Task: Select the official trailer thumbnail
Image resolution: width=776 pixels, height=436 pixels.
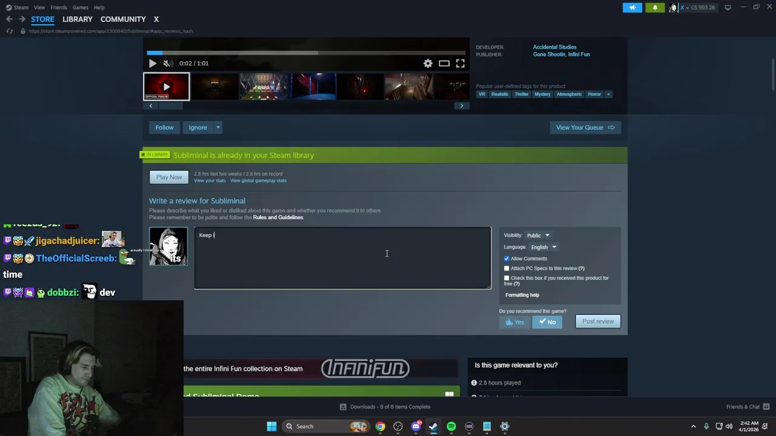Action: [166, 86]
